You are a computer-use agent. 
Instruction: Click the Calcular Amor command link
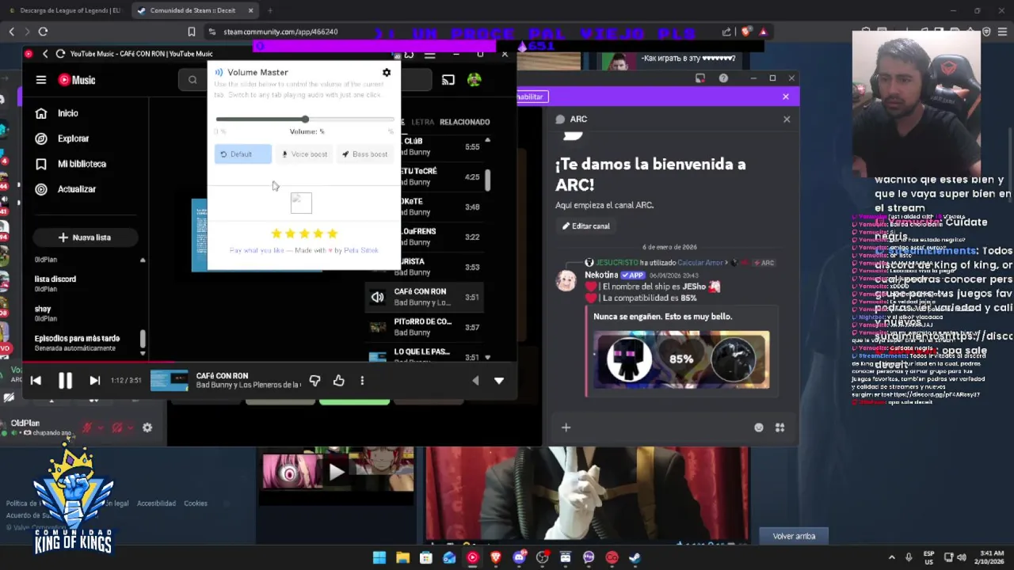701,263
